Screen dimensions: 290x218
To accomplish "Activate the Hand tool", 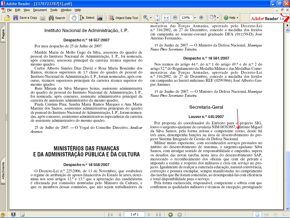I will click(74, 18).
